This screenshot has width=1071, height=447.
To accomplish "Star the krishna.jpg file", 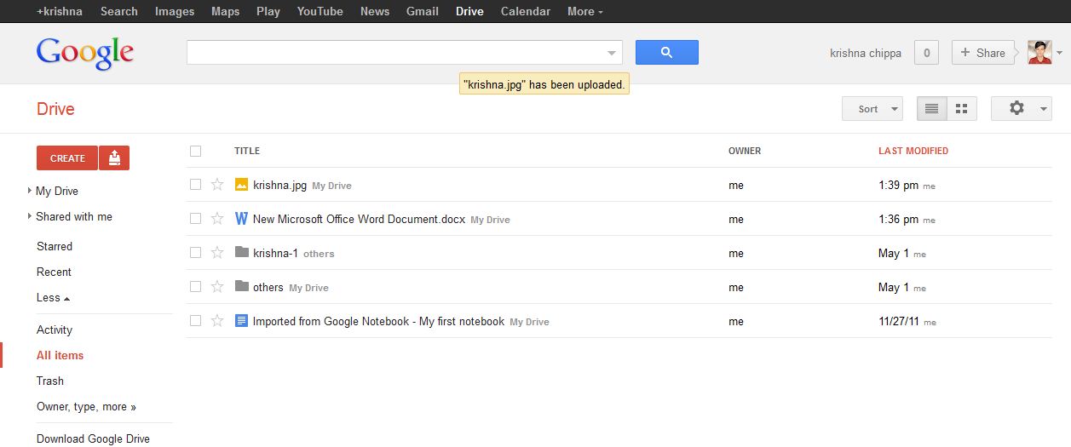I will [217, 185].
